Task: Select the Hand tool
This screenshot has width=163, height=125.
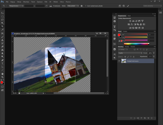Action: point(2,74)
